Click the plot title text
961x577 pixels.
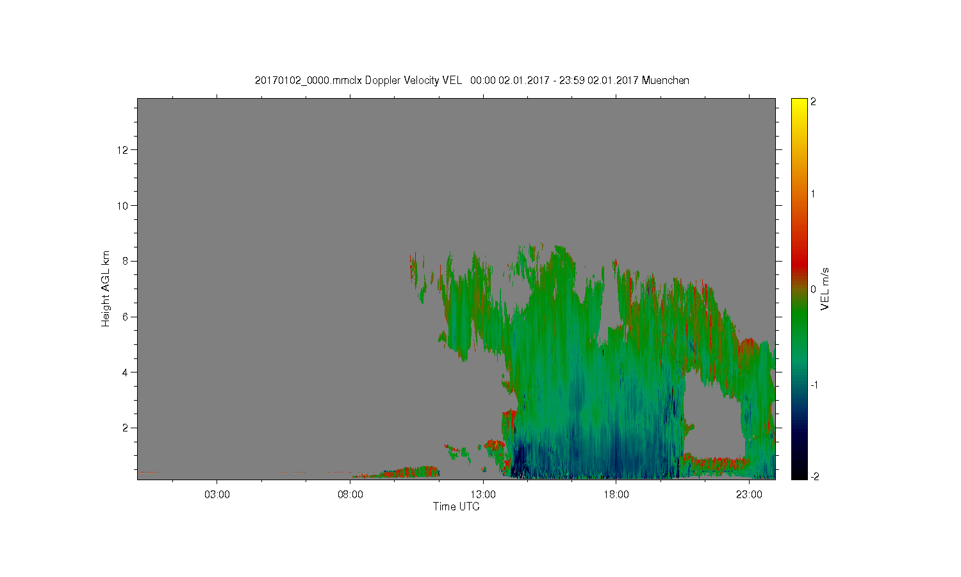pyautogui.click(x=472, y=80)
